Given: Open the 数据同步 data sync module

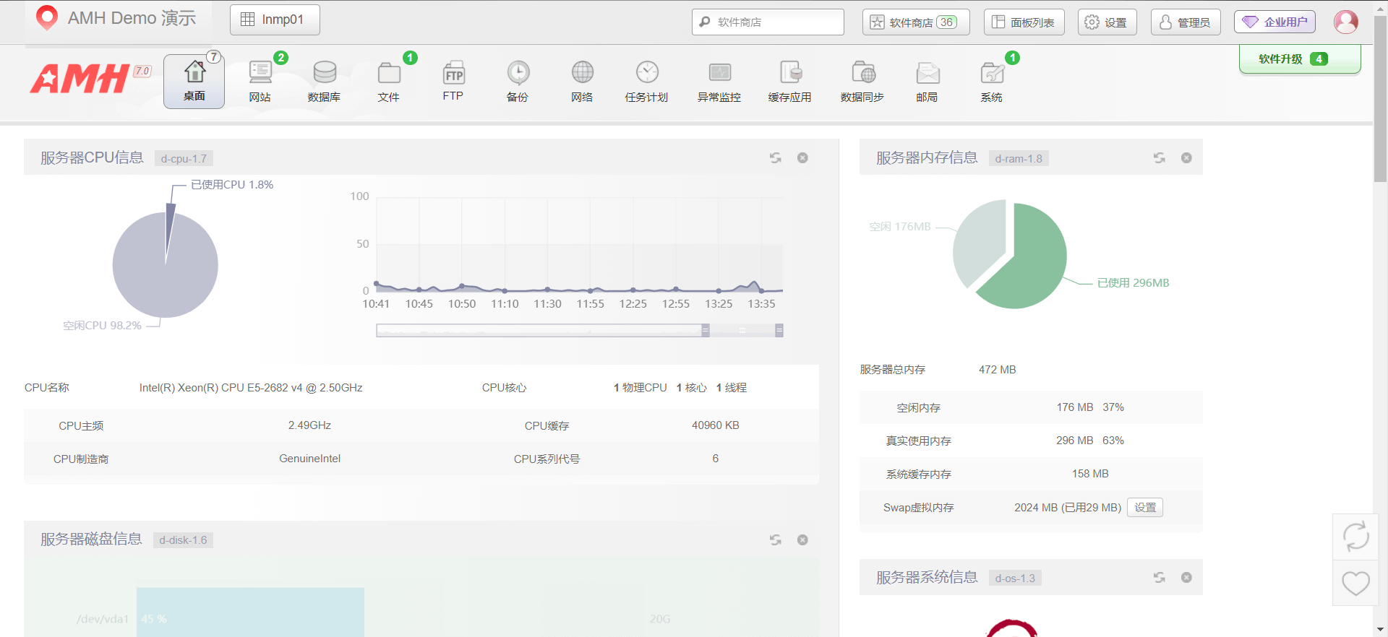Looking at the screenshot, I should coord(862,81).
